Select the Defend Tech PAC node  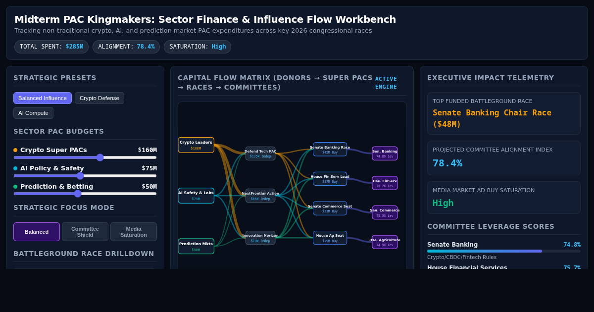point(260,154)
